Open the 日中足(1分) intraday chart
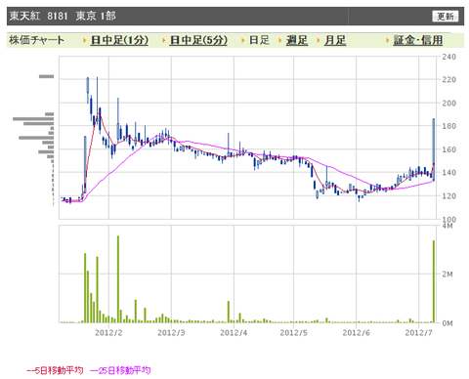 (119, 40)
